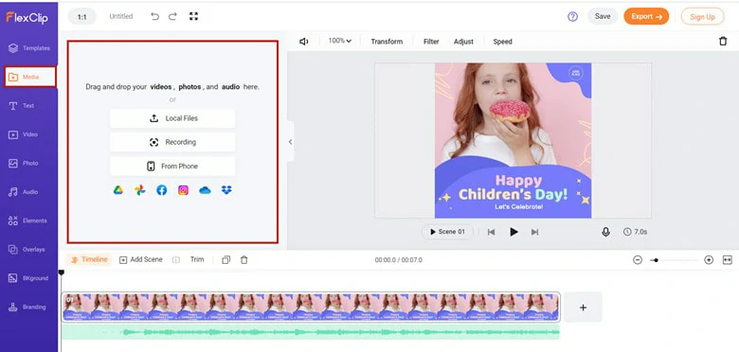Enter fullscreen preview mode
The image size is (739, 352).
click(x=193, y=16)
